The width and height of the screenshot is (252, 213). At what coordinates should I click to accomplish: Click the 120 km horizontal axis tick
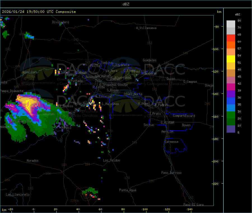167,209
